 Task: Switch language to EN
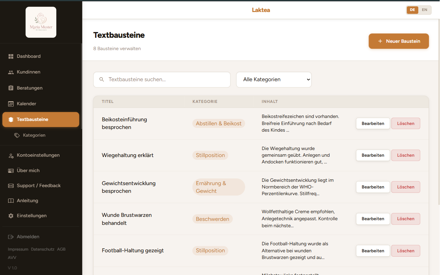[425, 10]
